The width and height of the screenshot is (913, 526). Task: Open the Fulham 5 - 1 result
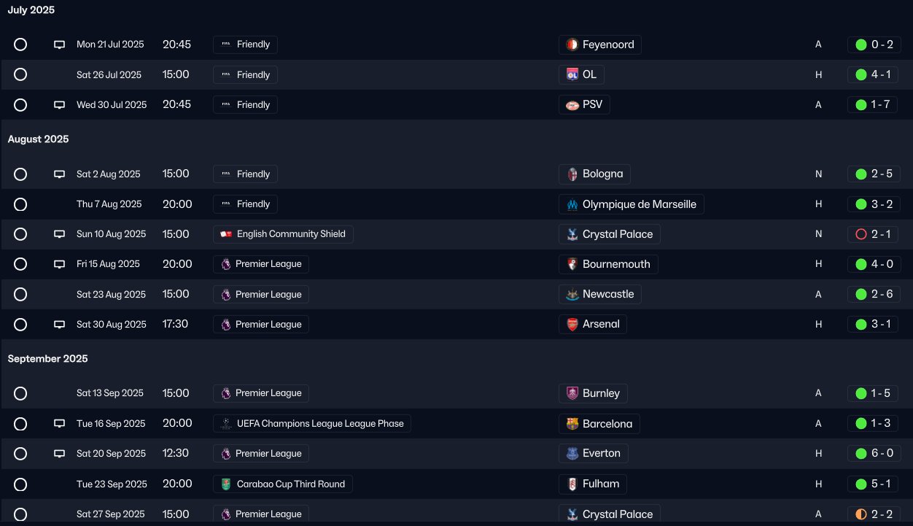coord(874,484)
